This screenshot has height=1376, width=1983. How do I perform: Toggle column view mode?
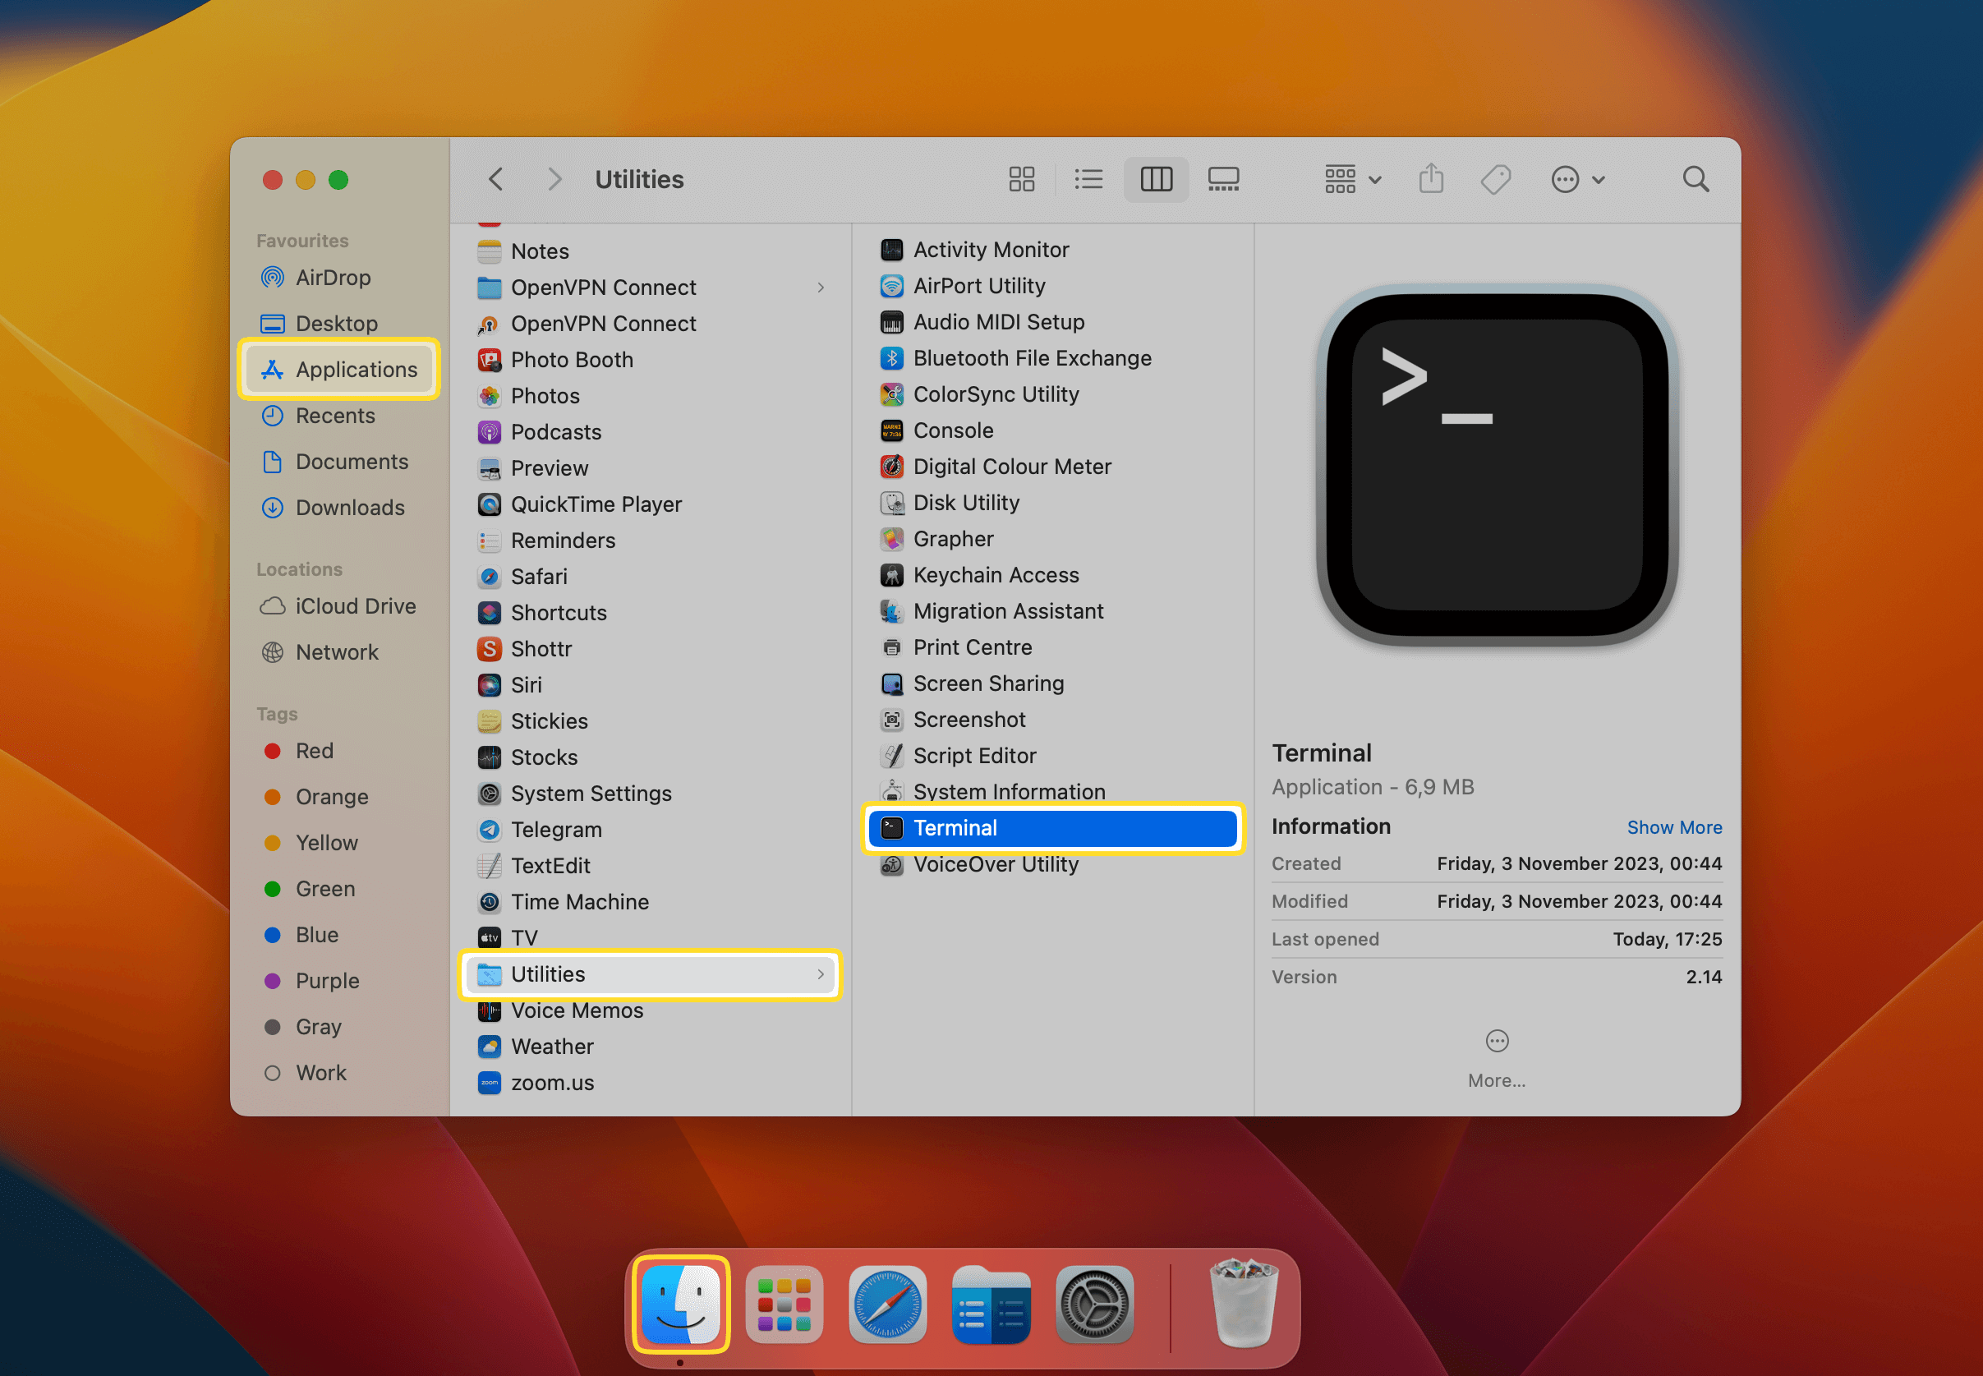pyautogui.click(x=1155, y=179)
